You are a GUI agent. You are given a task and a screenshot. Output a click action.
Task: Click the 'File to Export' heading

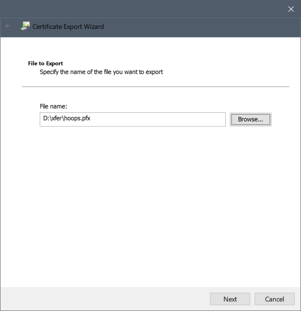(46, 64)
